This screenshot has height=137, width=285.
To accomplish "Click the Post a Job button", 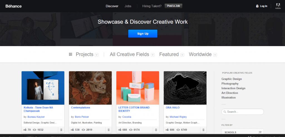I will [173, 6].
